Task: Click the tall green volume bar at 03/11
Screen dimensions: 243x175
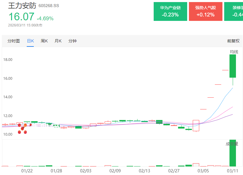Action: tap(233, 153)
